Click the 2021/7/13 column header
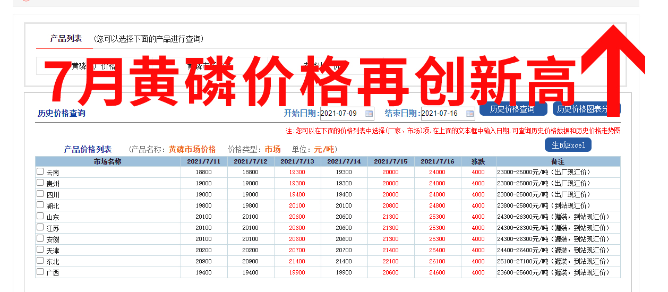The height and width of the screenshot is (292, 668). coord(297,161)
